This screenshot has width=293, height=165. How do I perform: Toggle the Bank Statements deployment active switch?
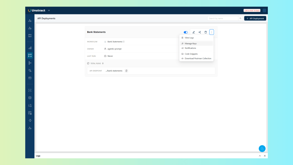(x=186, y=32)
